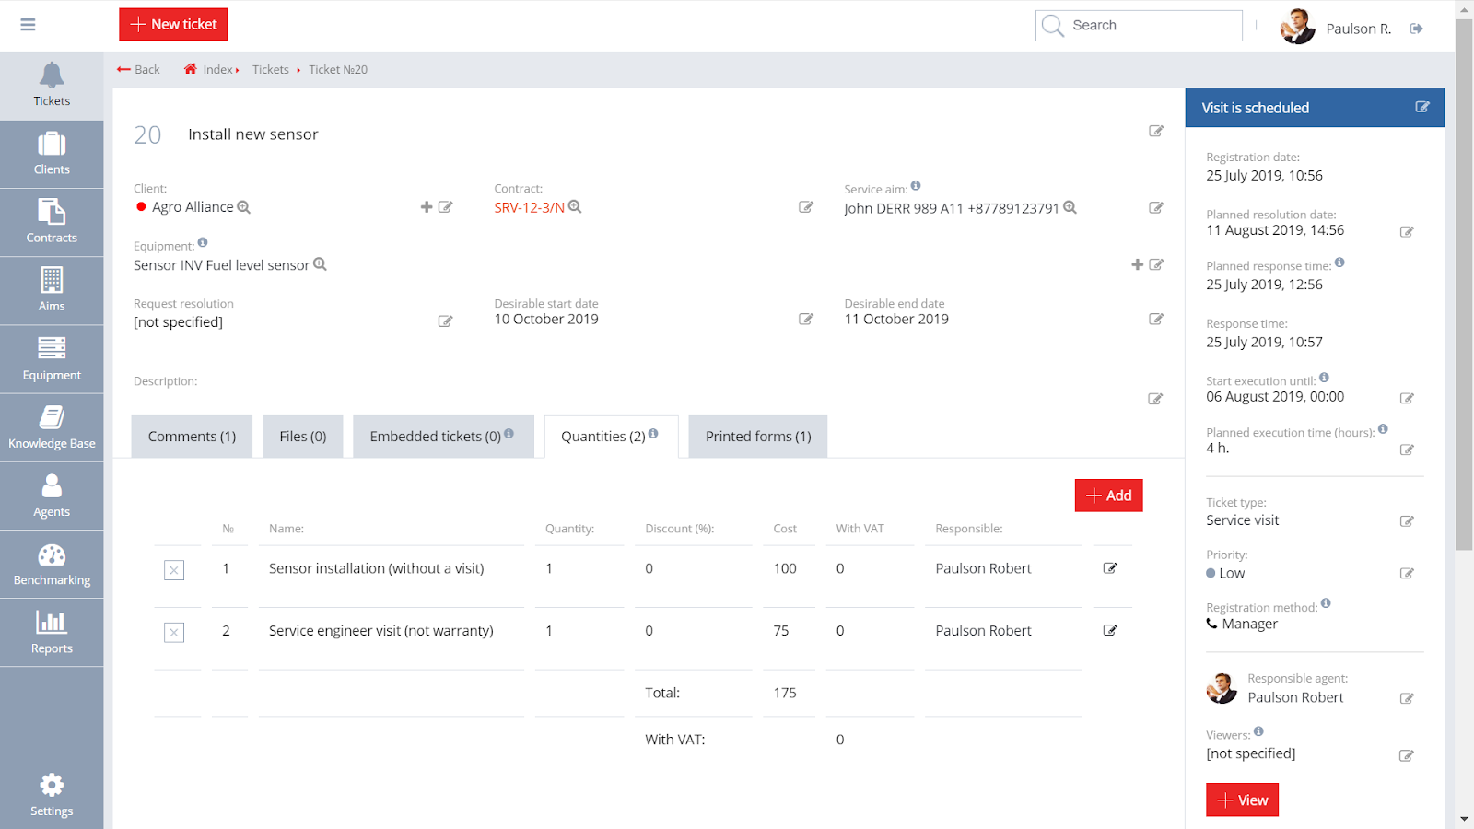The width and height of the screenshot is (1474, 829).
Task: Click the page vertical scrollbar
Action: point(1464,276)
